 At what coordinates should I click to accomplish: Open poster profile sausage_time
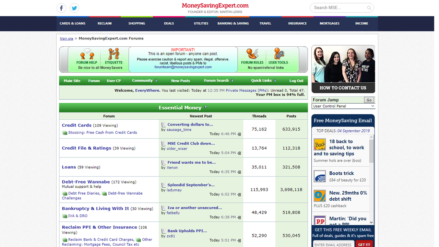179,130
